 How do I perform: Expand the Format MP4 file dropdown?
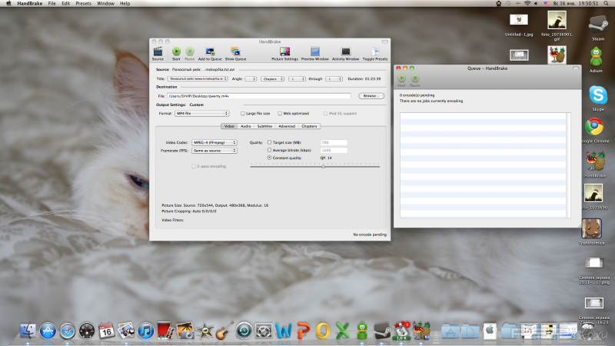tap(201, 113)
